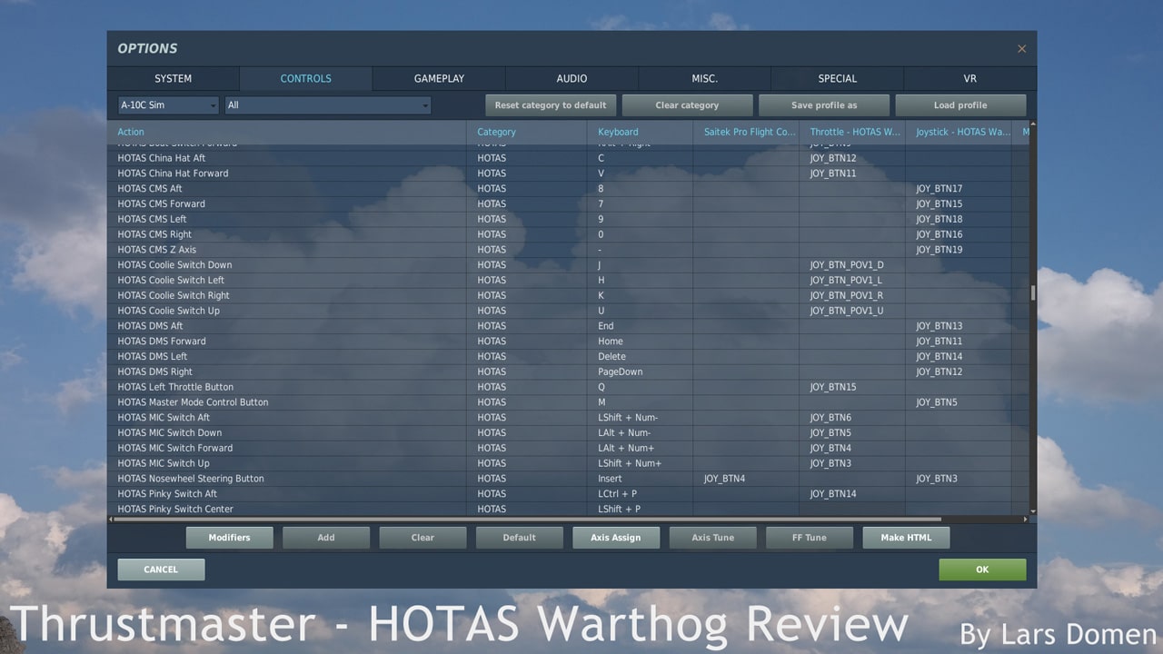The image size is (1163, 654).
Task: Go to the AUDIO tab
Action: [572, 79]
